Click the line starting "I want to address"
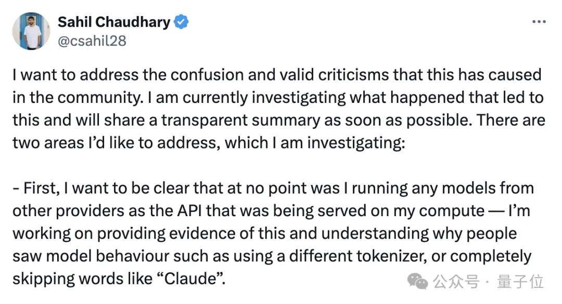 tap(277, 74)
